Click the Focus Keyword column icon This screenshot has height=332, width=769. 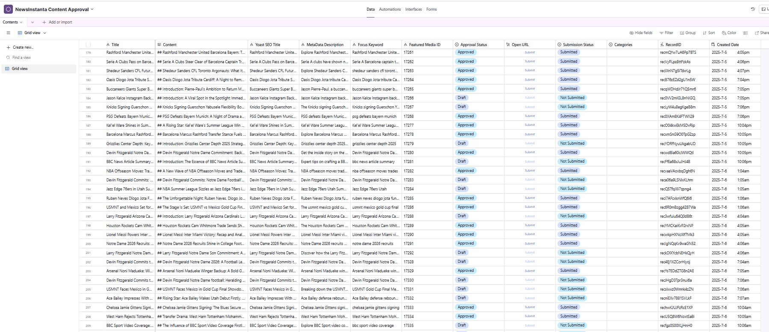[x=354, y=44]
